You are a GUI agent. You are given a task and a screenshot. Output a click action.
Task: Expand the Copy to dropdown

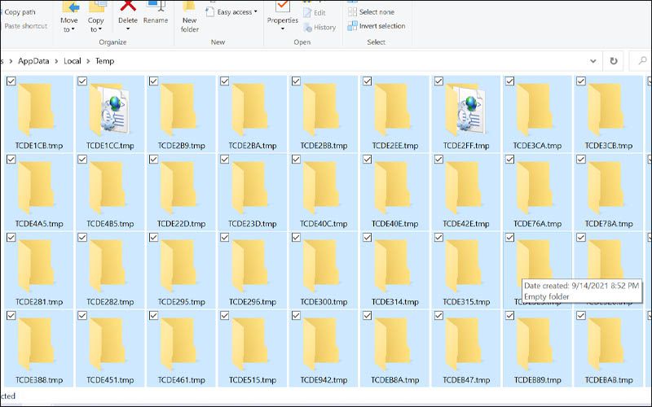coord(96,24)
